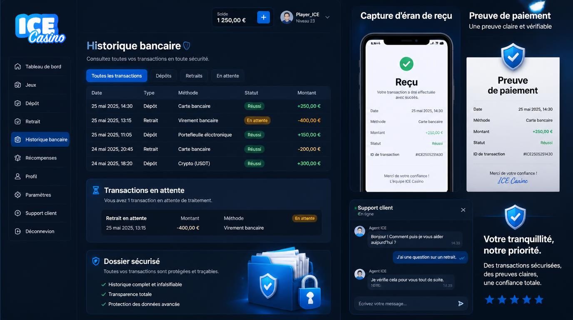Screen dimensions: 573x320
Task: Click the Support client sidebar icon
Action: click(17, 213)
